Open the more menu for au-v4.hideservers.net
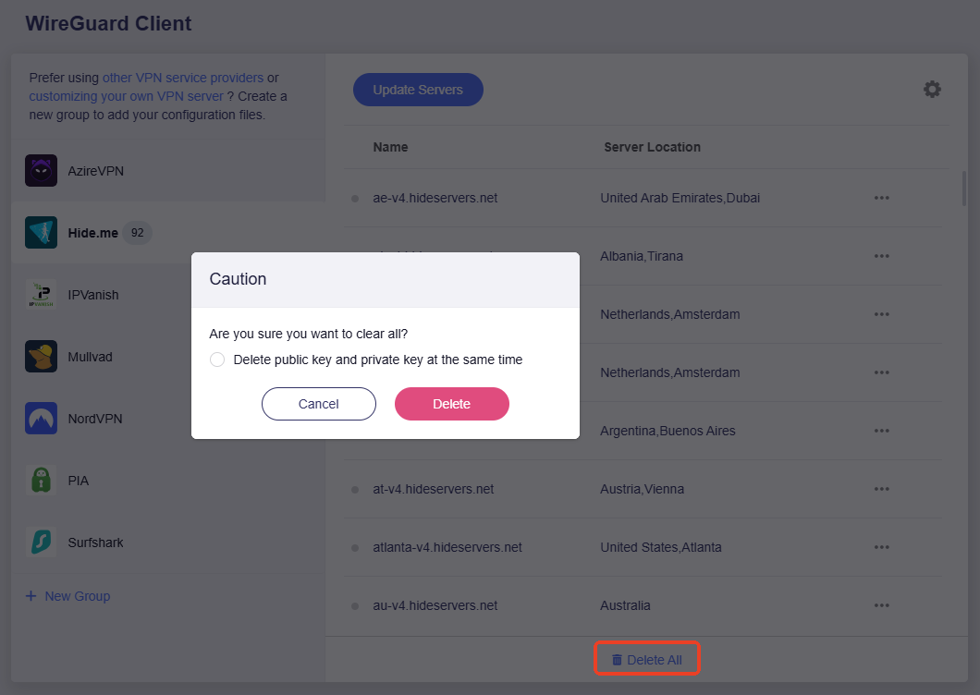This screenshot has height=695, width=980. tap(881, 605)
